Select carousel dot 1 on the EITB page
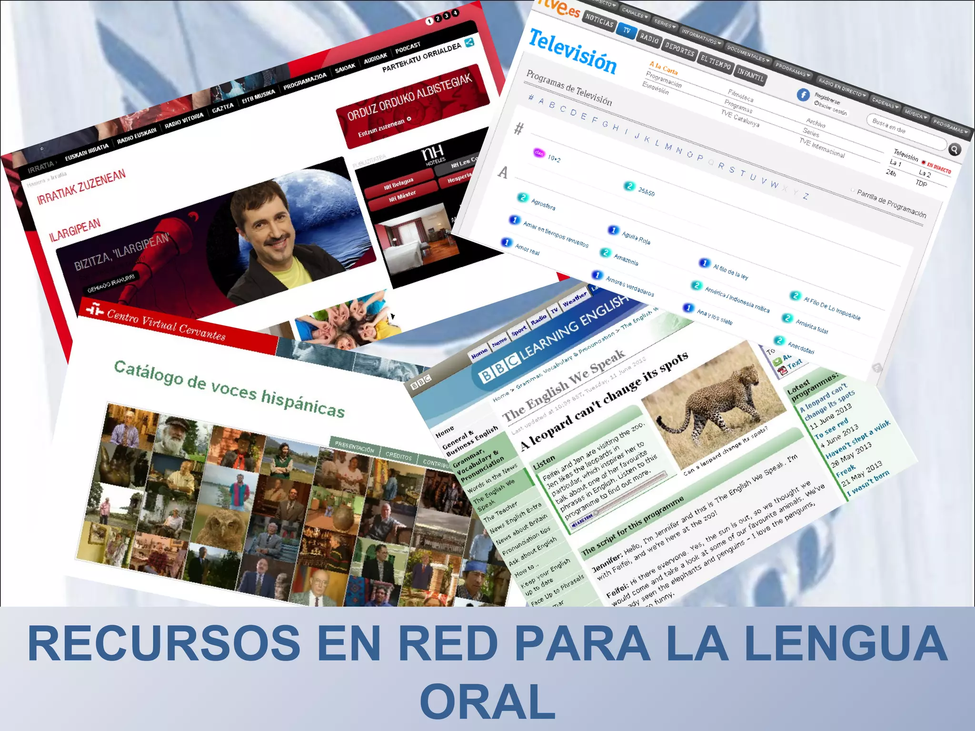975x731 pixels. [429, 21]
